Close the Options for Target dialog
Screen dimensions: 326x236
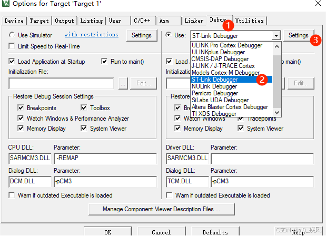coord(318,3)
